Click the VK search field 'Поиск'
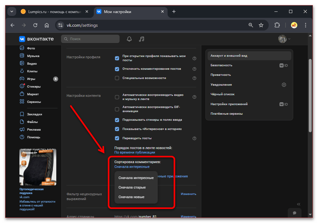This screenshot has width=318, height=223. pyautogui.click(x=90, y=39)
